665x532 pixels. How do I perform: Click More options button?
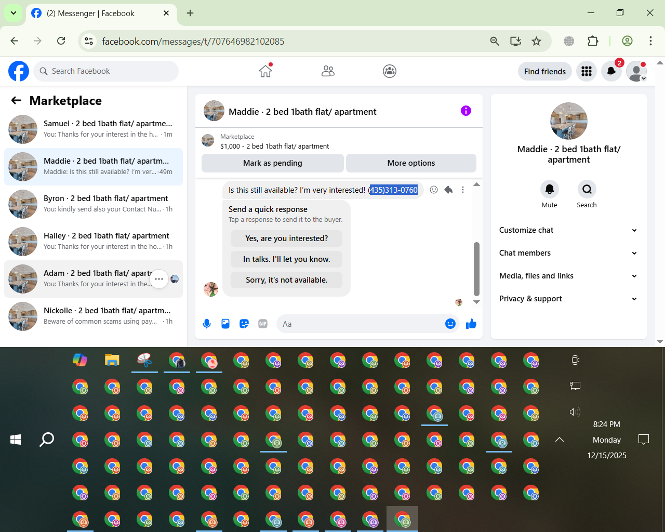pyautogui.click(x=411, y=163)
